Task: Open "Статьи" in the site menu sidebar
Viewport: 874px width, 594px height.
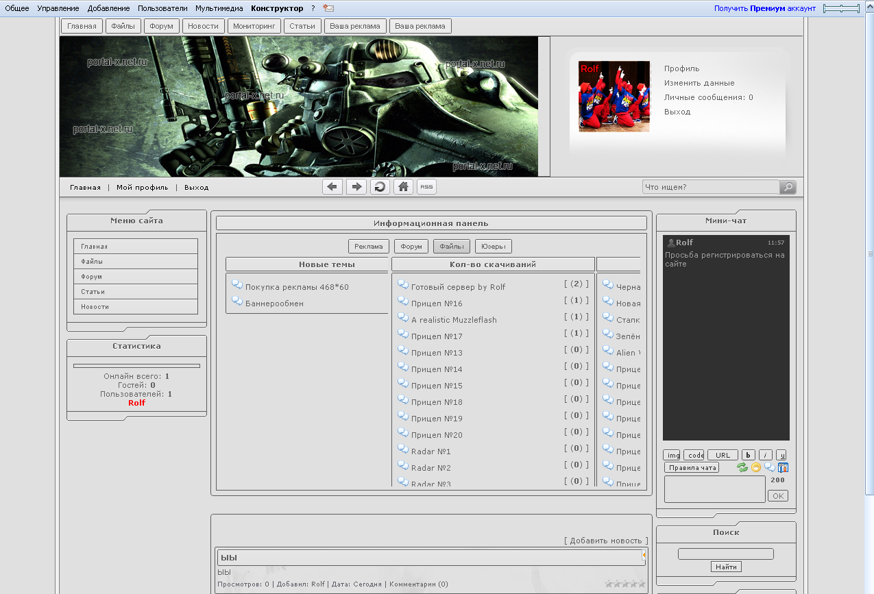Action: (136, 292)
